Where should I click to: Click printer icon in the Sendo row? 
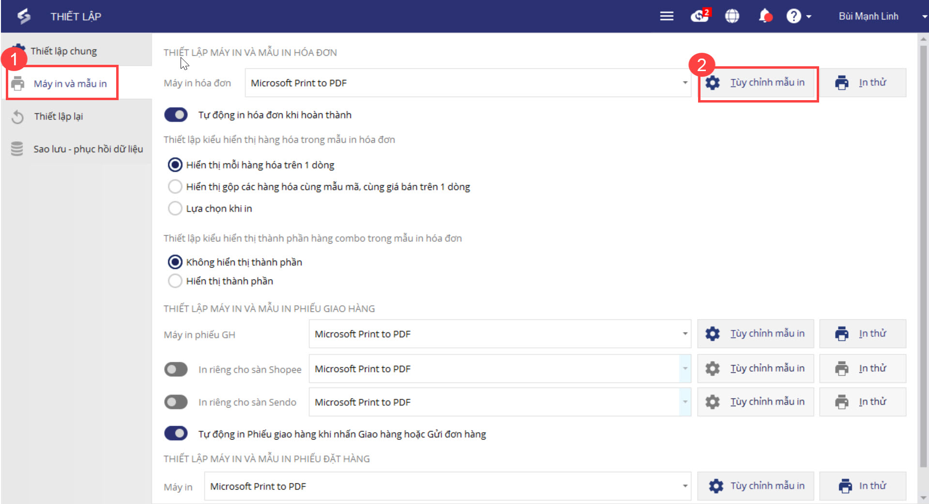[842, 402]
